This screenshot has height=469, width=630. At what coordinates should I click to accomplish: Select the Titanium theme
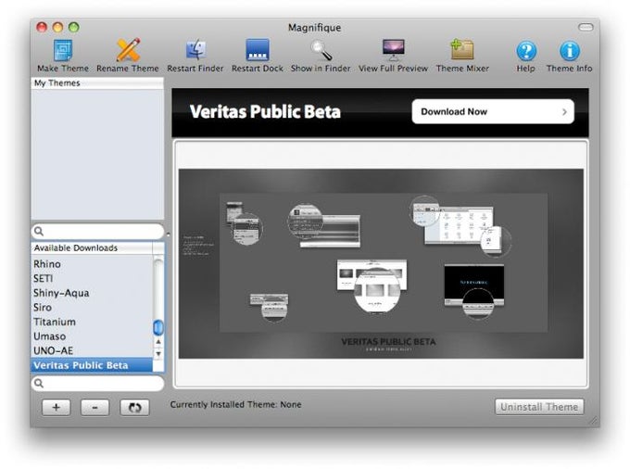click(92, 322)
